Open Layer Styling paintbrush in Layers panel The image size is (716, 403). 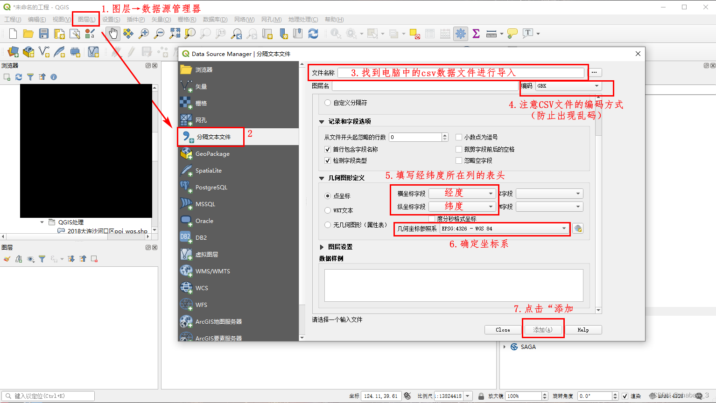[7, 259]
